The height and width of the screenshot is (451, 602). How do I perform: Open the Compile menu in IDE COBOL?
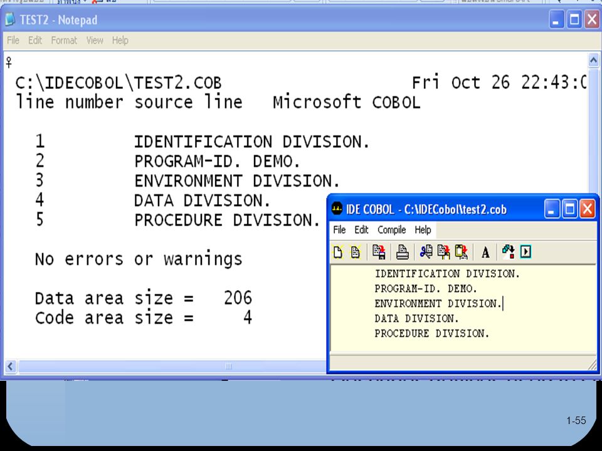(391, 230)
